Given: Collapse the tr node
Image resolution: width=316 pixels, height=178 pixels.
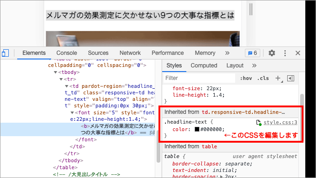Looking at the screenshot, I should (x=61, y=79).
